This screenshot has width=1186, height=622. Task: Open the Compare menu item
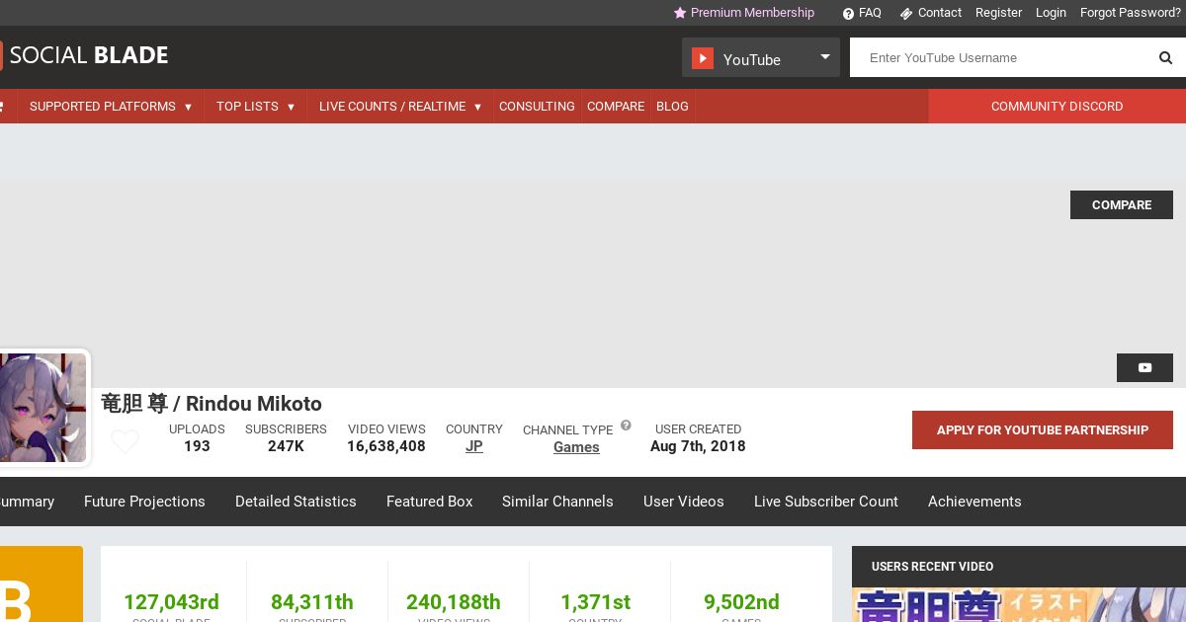coord(616,107)
